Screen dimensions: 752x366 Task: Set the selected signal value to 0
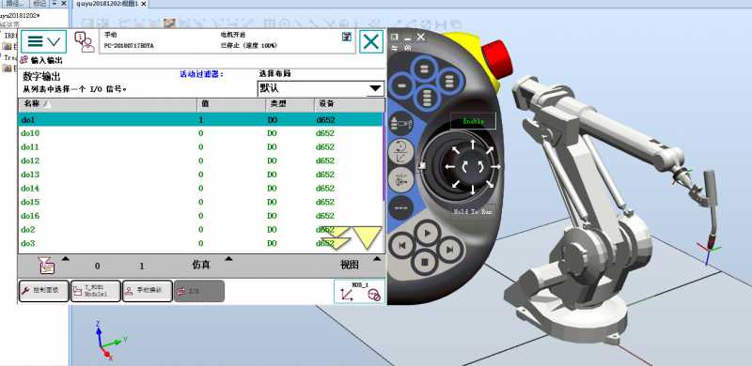(98, 266)
